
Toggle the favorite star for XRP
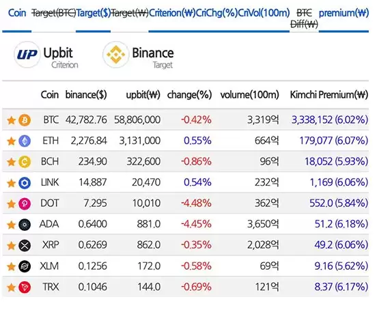(x=11, y=246)
